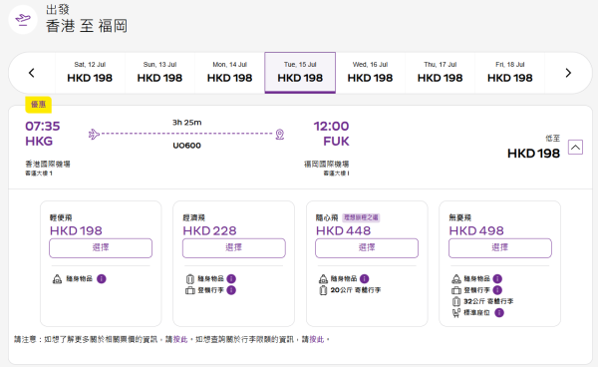This screenshot has width=598, height=367.
Task: Click the airplane icon on route line
Action: tap(94, 135)
